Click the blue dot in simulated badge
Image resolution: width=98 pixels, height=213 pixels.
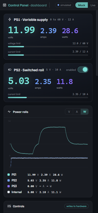coord(58,5)
